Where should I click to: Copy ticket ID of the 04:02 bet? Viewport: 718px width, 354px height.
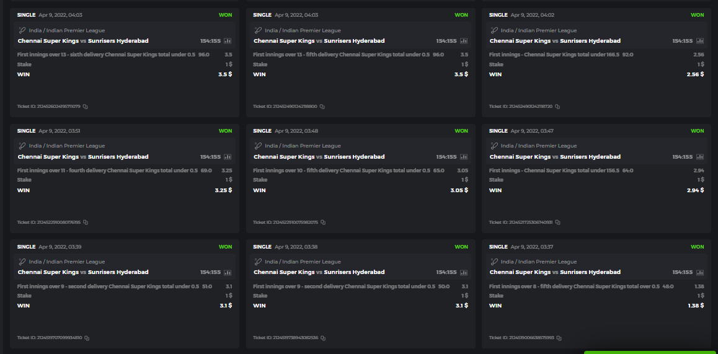click(557, 107)
